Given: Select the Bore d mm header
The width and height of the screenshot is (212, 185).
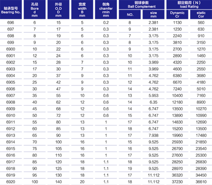Looking at the screenshot, I should click(35, 10).
